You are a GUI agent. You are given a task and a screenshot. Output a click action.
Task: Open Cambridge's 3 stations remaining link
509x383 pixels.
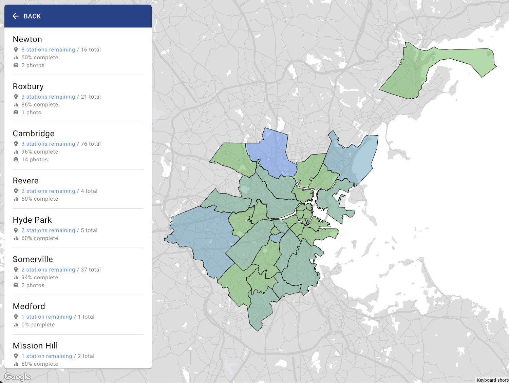click(x=48, y=144)
